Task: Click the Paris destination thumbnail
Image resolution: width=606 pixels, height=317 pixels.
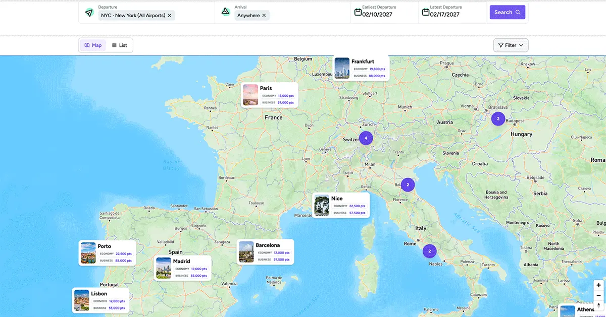Action: pyautogui.click(x=250, y=95)
